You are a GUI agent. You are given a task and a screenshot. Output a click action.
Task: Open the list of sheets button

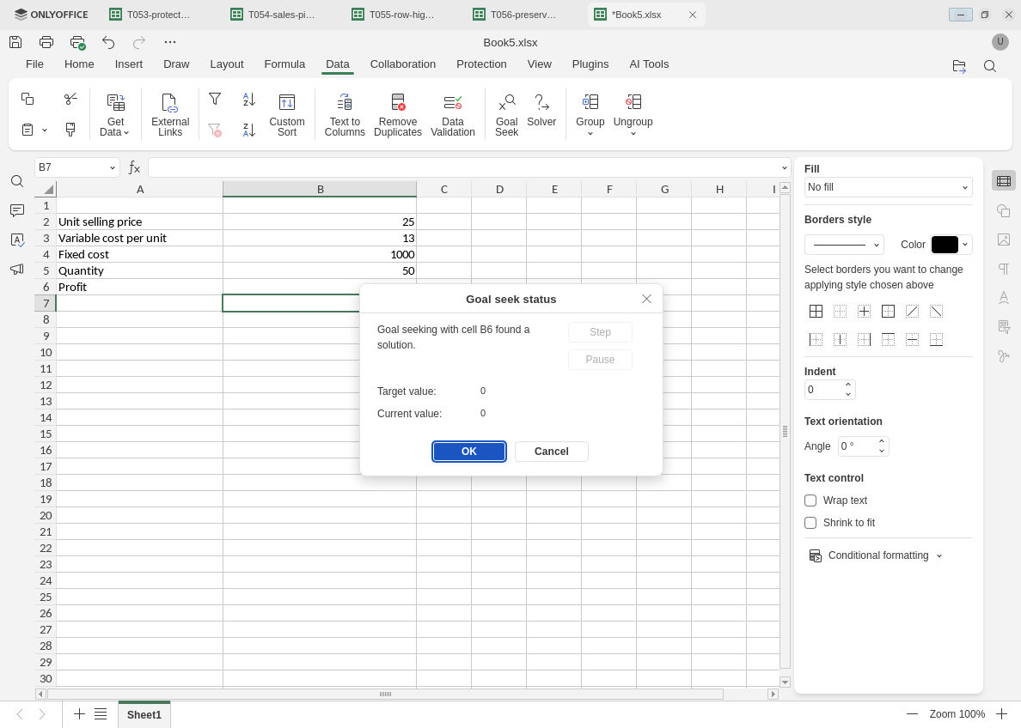(101, 714)
